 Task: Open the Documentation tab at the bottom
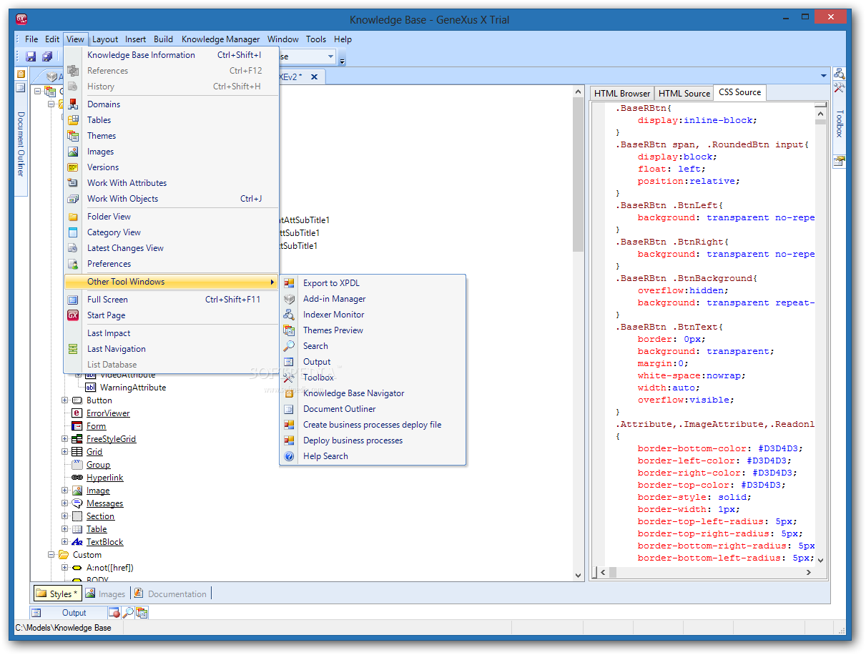pyautogui.click(x=170, y=594)
